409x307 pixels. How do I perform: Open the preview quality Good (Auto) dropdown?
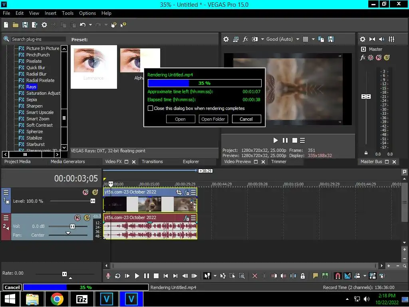[298, 39]
